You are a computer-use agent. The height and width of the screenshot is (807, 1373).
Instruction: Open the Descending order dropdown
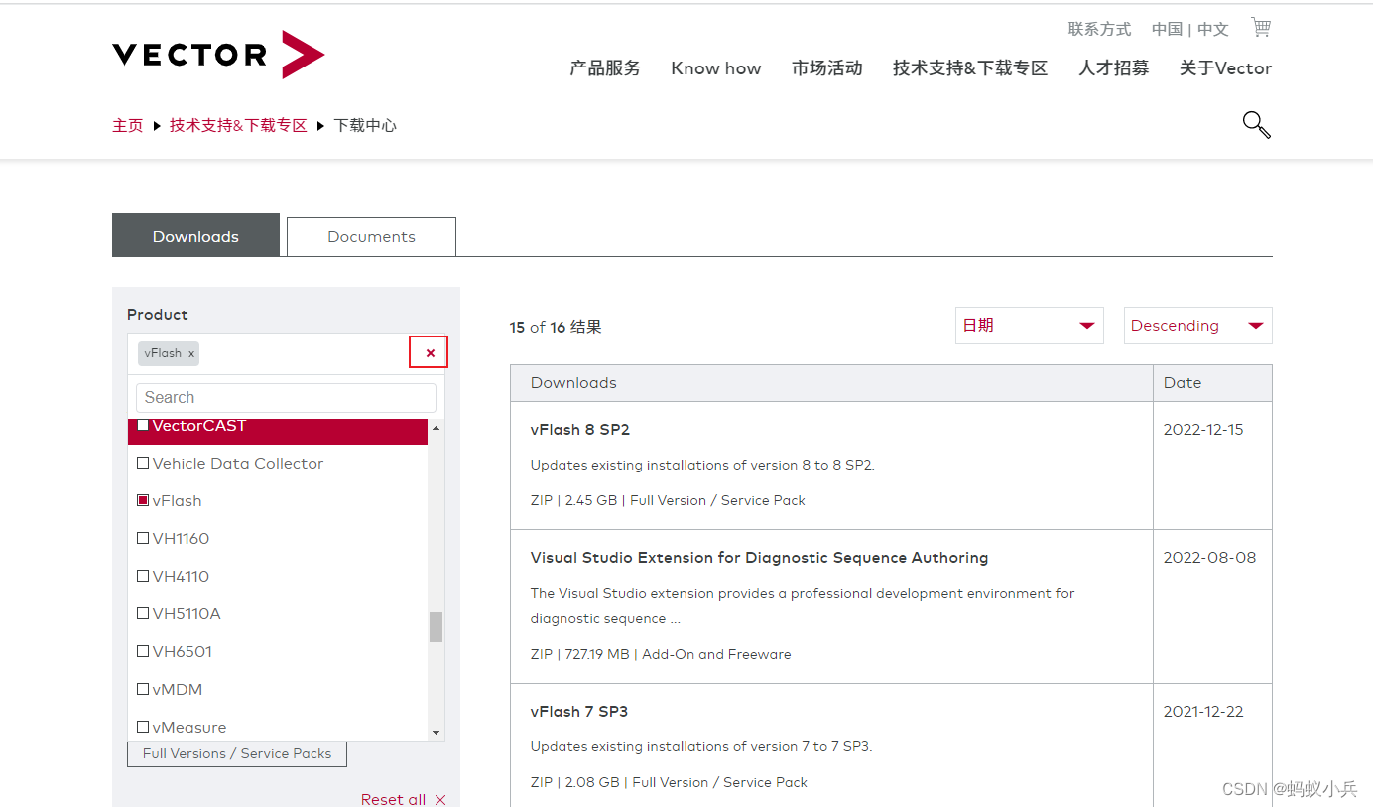click(x=1197, y=326)
